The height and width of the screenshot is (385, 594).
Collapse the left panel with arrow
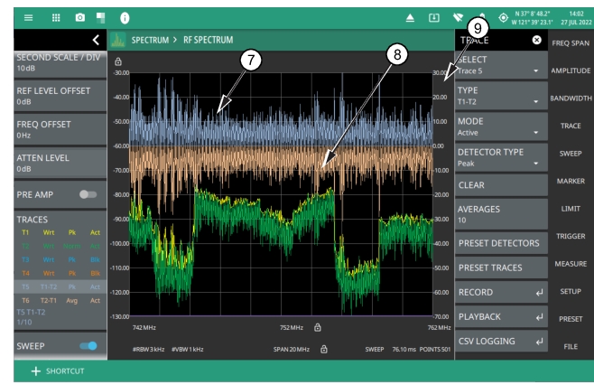click(x=96, y=41)
